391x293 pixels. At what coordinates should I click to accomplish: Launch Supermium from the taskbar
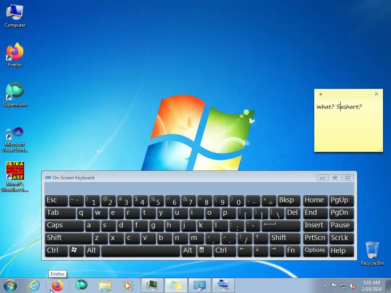click(81, 285)
